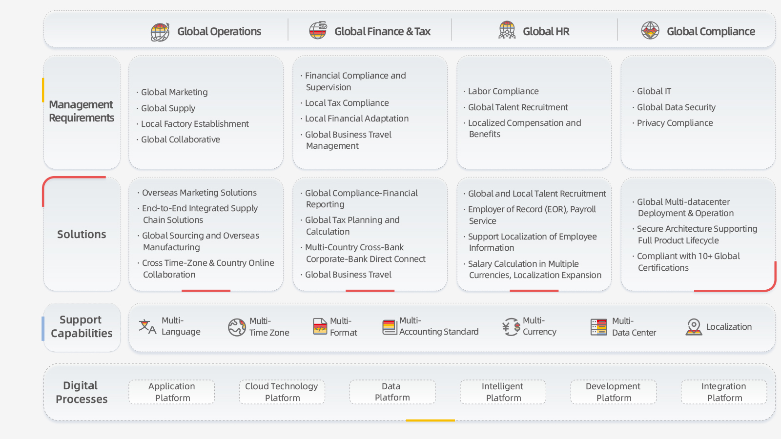This screenshot has height=439, width=781.
Task: Click the Global Operations globe icon
Action: coord(160,32)
